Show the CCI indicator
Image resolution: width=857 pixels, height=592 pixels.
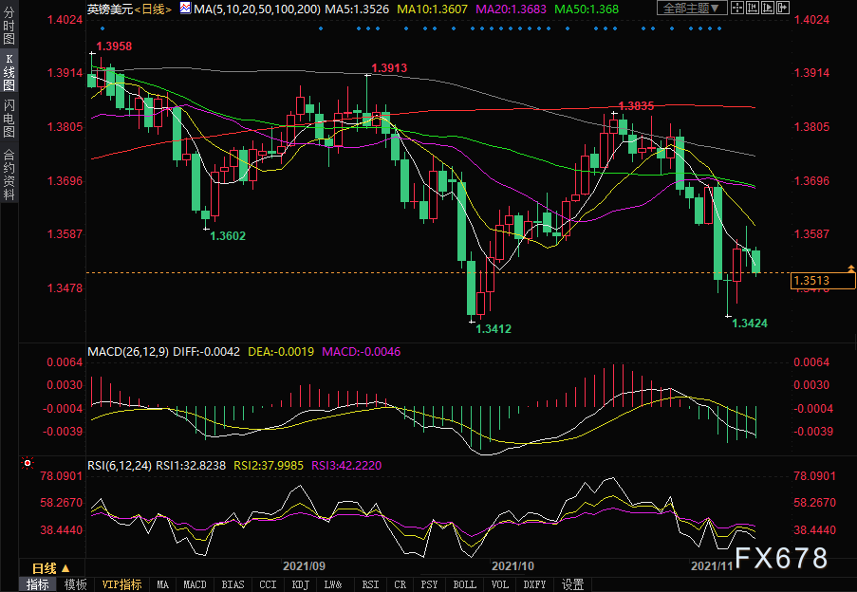coord(268,584)
